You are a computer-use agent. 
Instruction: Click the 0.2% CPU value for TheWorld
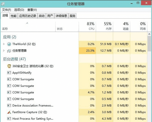(x=91, y=44)
